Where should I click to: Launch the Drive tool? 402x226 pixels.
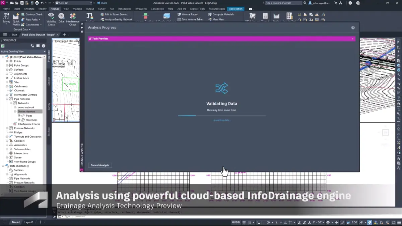pyautogui.click(x=61, y=18)
